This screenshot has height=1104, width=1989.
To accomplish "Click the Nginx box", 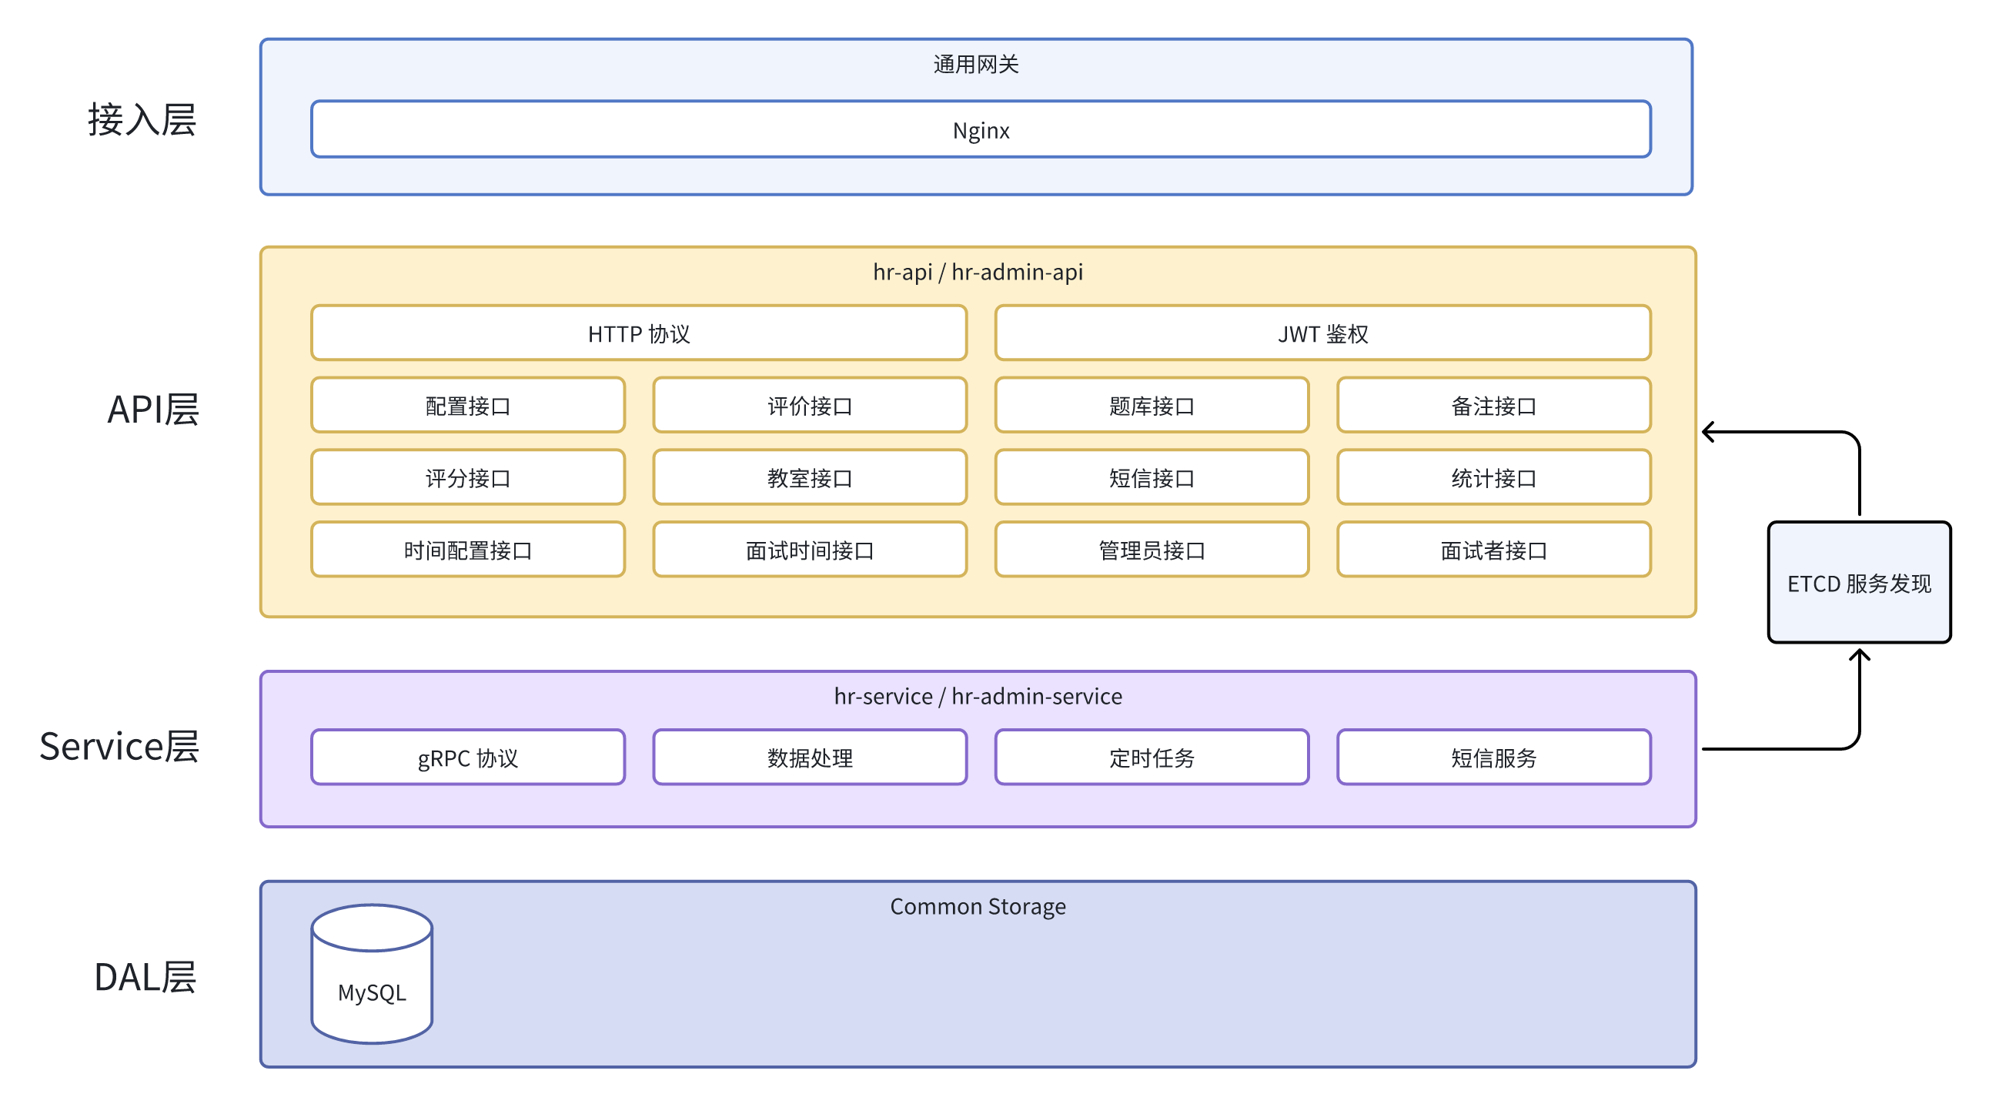I will (981, 129).
